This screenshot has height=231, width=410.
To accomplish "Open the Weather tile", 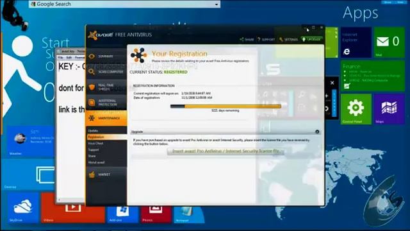I will coord(30,141).
